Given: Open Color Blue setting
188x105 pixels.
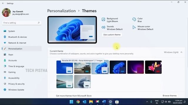Looking at the screenshot, I should click(x=137, y=20).
